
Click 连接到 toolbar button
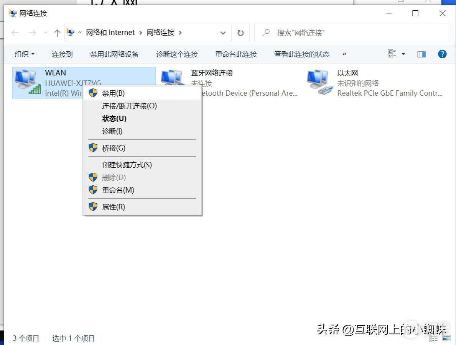coord(62,54)
